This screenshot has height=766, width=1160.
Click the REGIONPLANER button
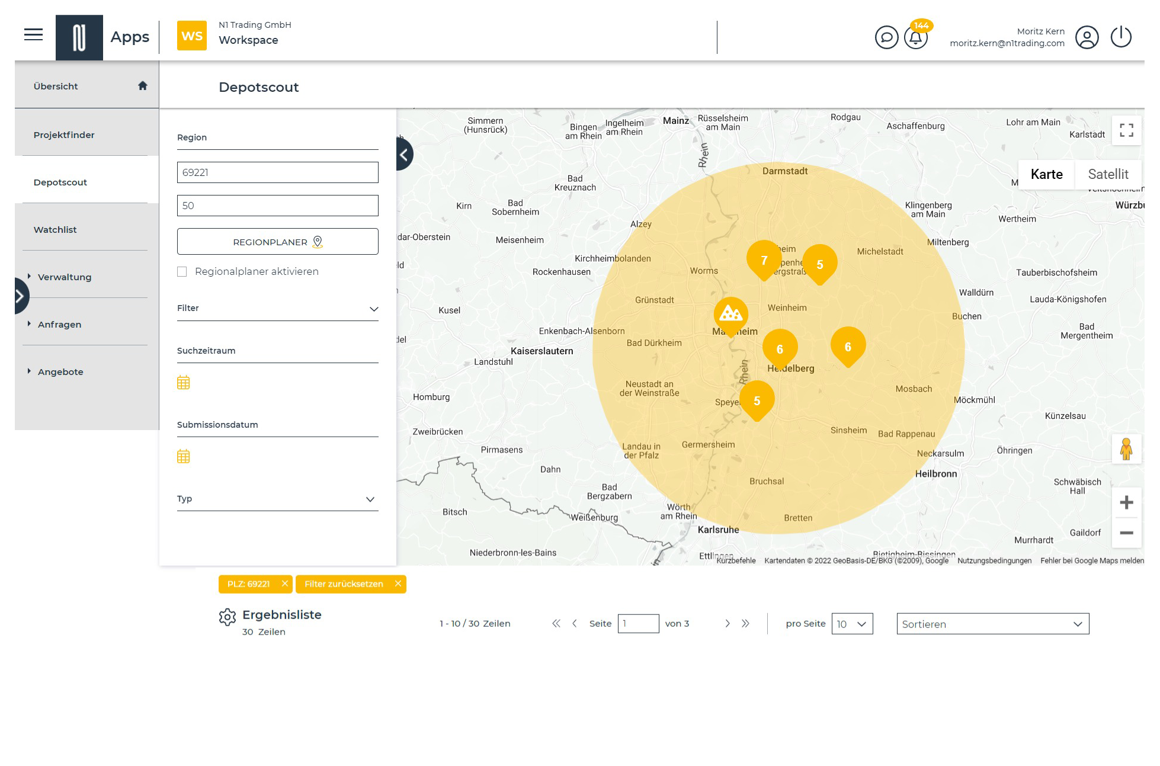278,241
